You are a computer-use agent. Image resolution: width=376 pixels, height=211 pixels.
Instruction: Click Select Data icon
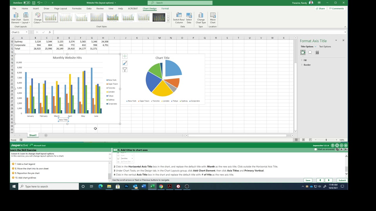click(189, 18)
